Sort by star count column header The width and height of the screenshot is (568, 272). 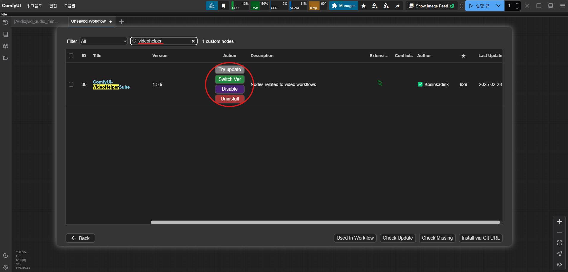coord(463,56)
